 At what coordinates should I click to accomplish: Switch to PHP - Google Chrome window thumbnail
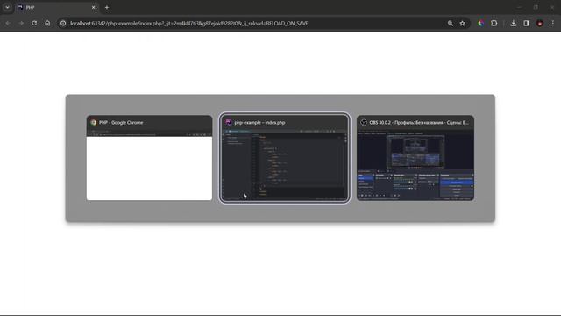[149, 158]
